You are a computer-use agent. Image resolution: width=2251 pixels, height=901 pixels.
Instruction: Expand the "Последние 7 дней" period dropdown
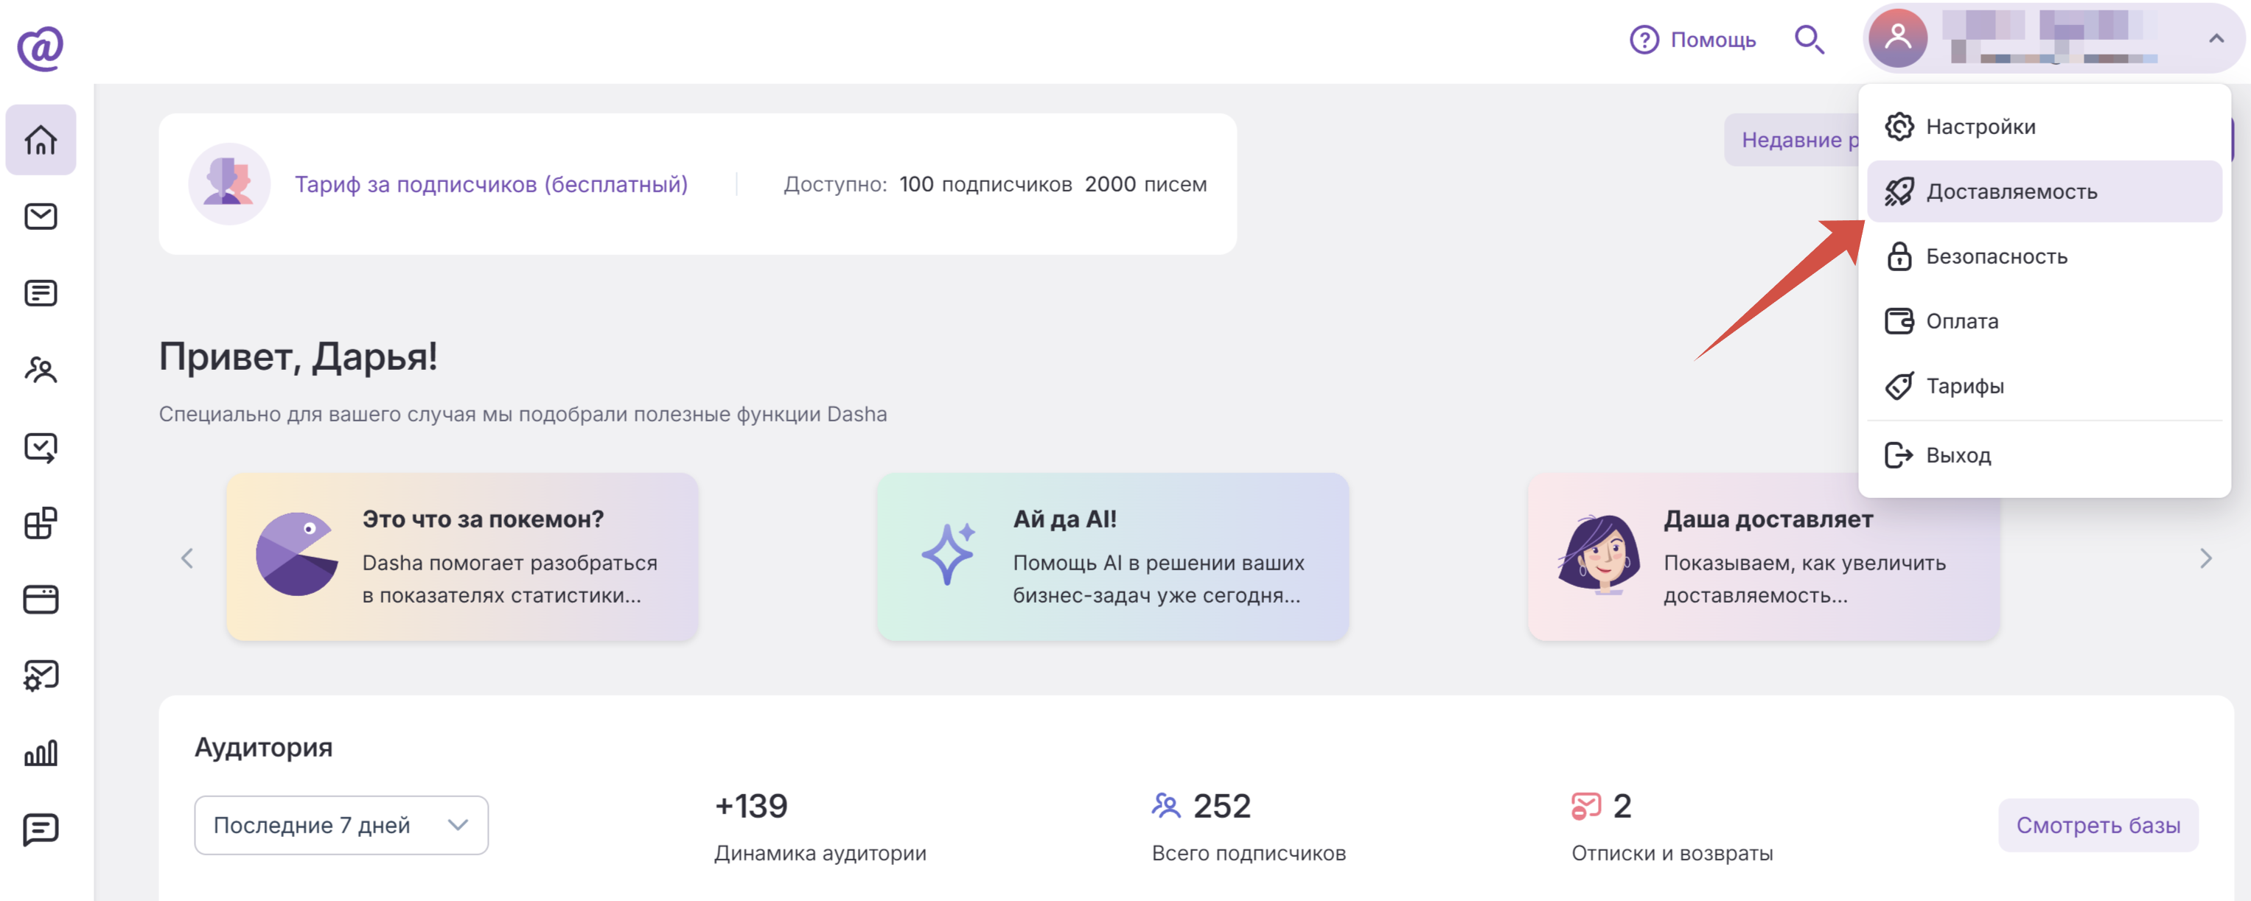click(341, 825)
